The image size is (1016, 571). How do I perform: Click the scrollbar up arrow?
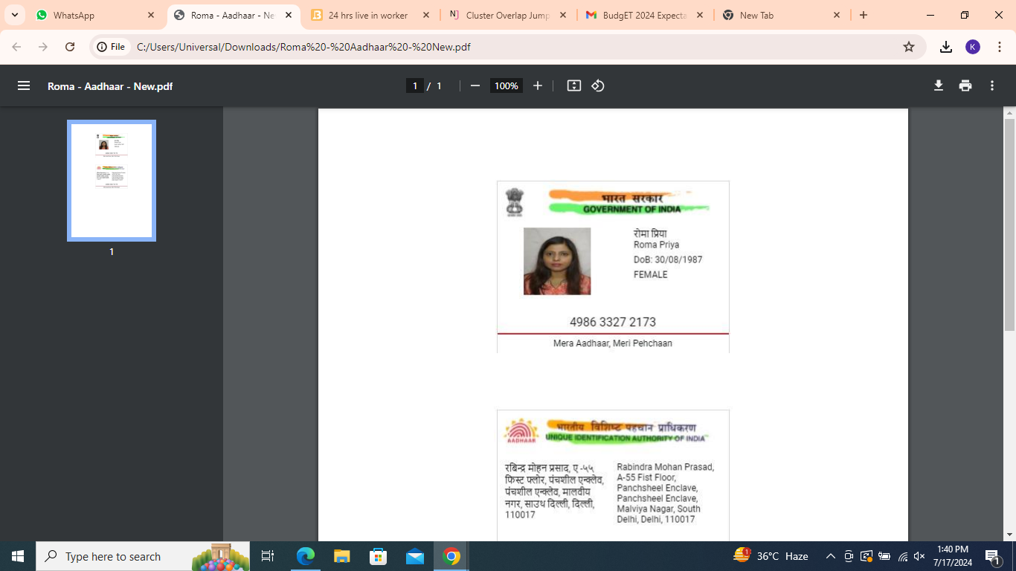click(x=1009, y=114)
